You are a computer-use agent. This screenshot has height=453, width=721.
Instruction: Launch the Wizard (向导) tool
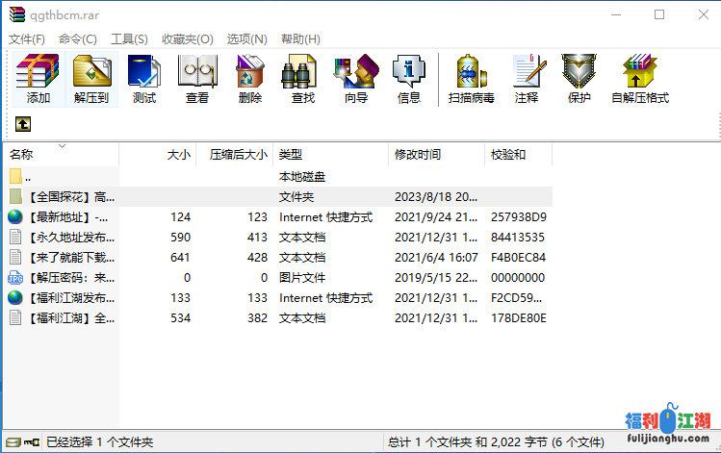(x=356, y=79)
